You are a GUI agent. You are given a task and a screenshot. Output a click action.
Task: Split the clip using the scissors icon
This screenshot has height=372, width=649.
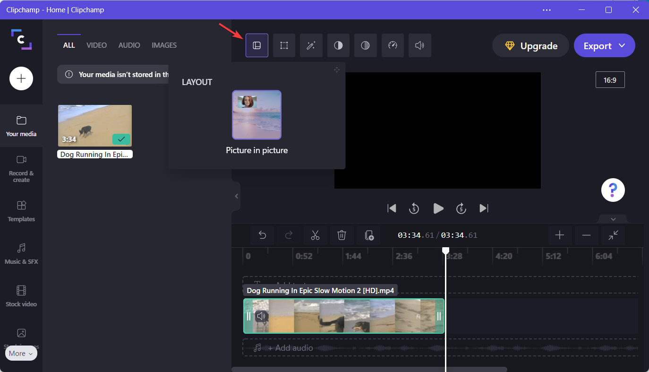click(315, 235)
